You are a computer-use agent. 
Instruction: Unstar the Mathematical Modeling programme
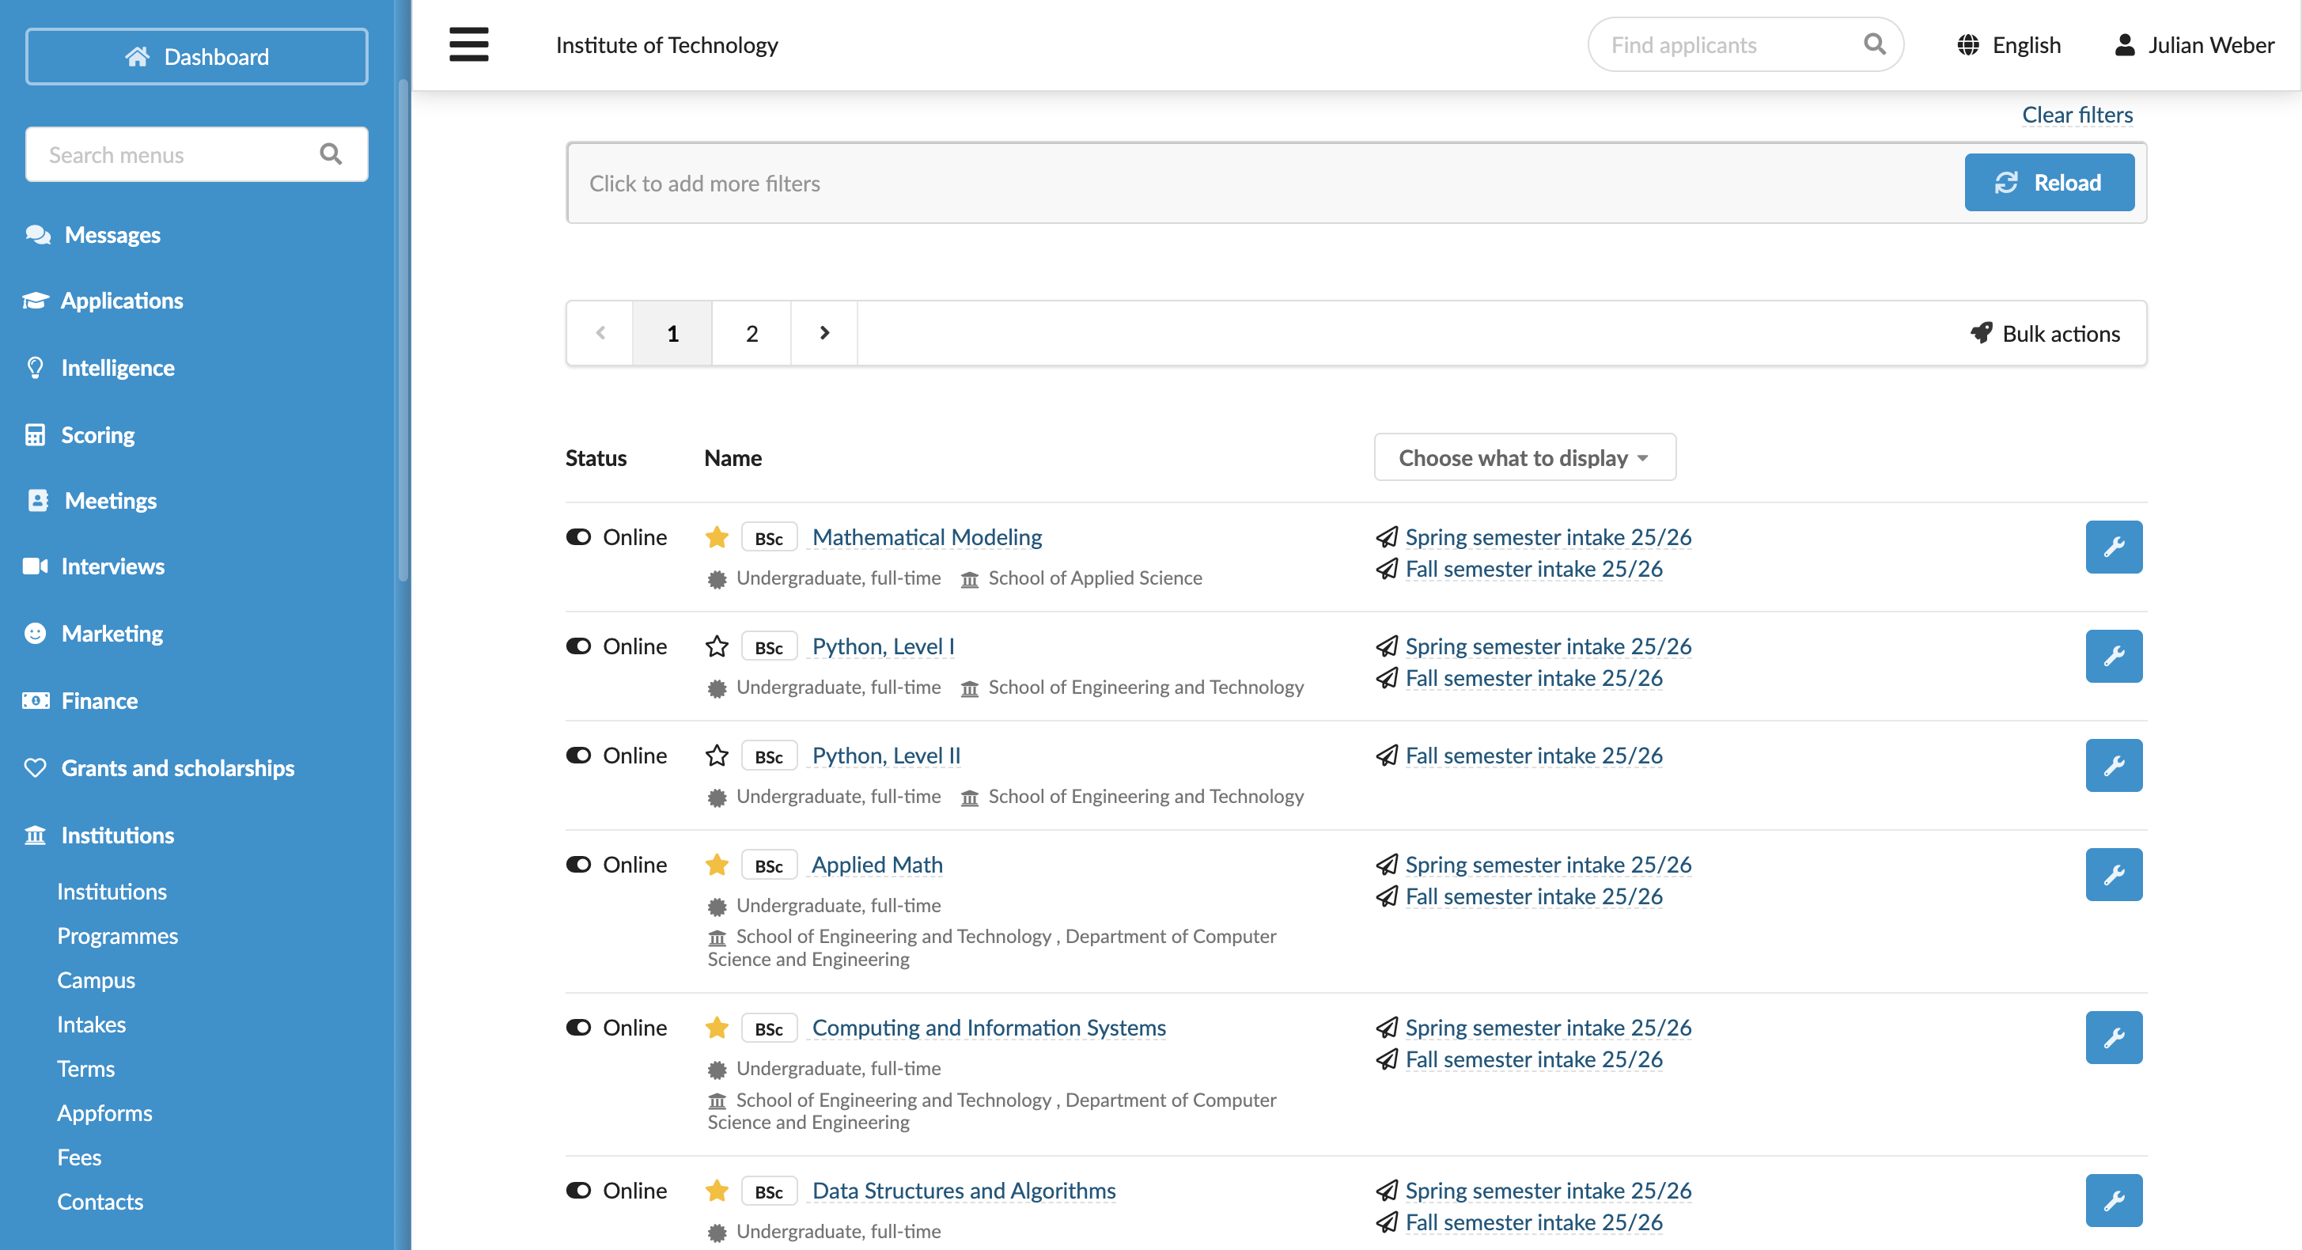(717, 537)
